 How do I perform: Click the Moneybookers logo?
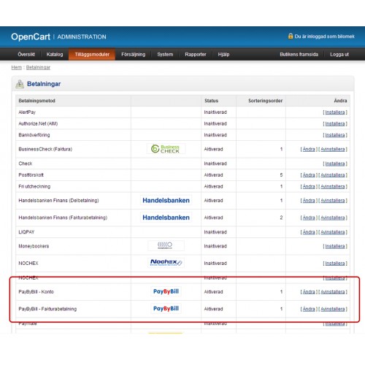[166, 245]
